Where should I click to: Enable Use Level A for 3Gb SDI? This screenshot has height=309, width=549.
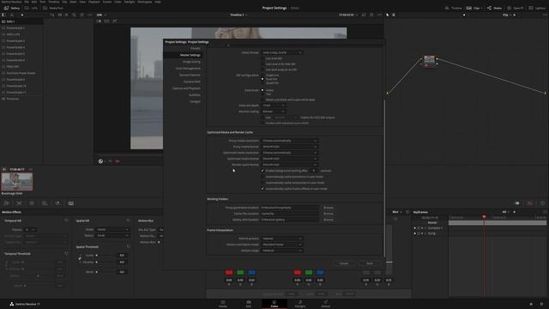(262, 64)
